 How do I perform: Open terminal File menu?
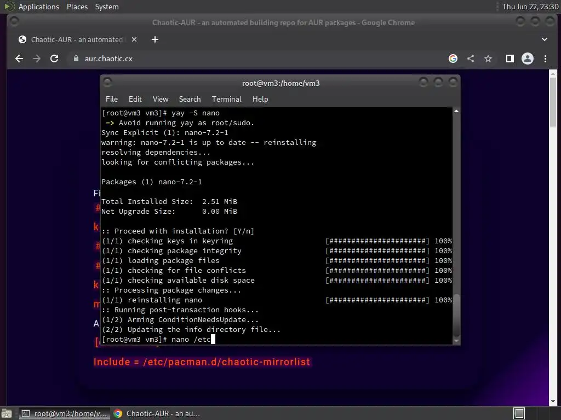click(112, 100)
